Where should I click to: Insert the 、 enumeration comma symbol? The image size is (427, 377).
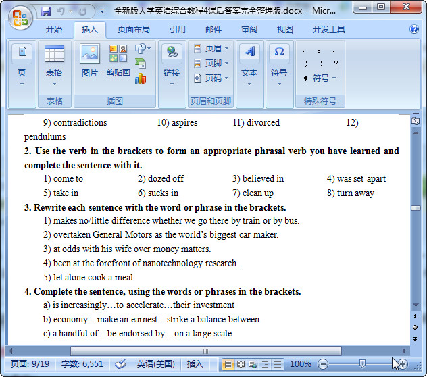pyautogui.click(x=334, y=51)
